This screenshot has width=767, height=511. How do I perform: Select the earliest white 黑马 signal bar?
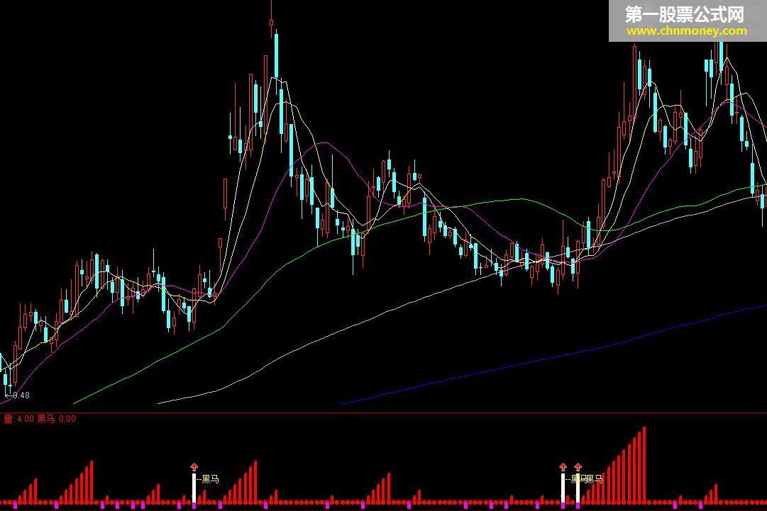[194, 488]
